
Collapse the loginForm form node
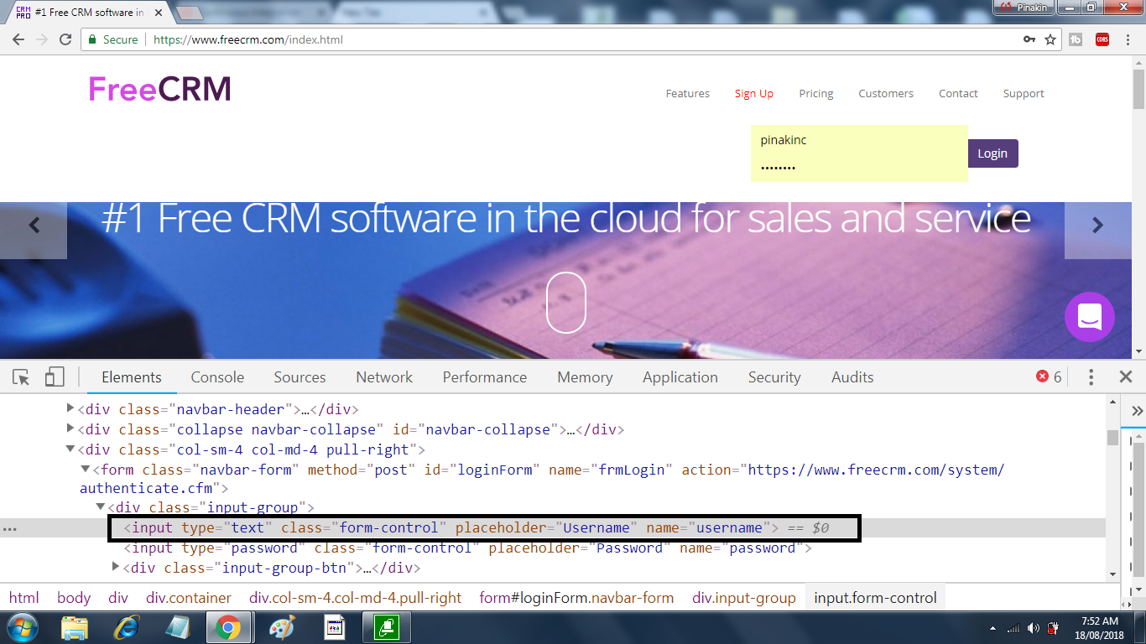pyautogui.click(x=86, y=470)
